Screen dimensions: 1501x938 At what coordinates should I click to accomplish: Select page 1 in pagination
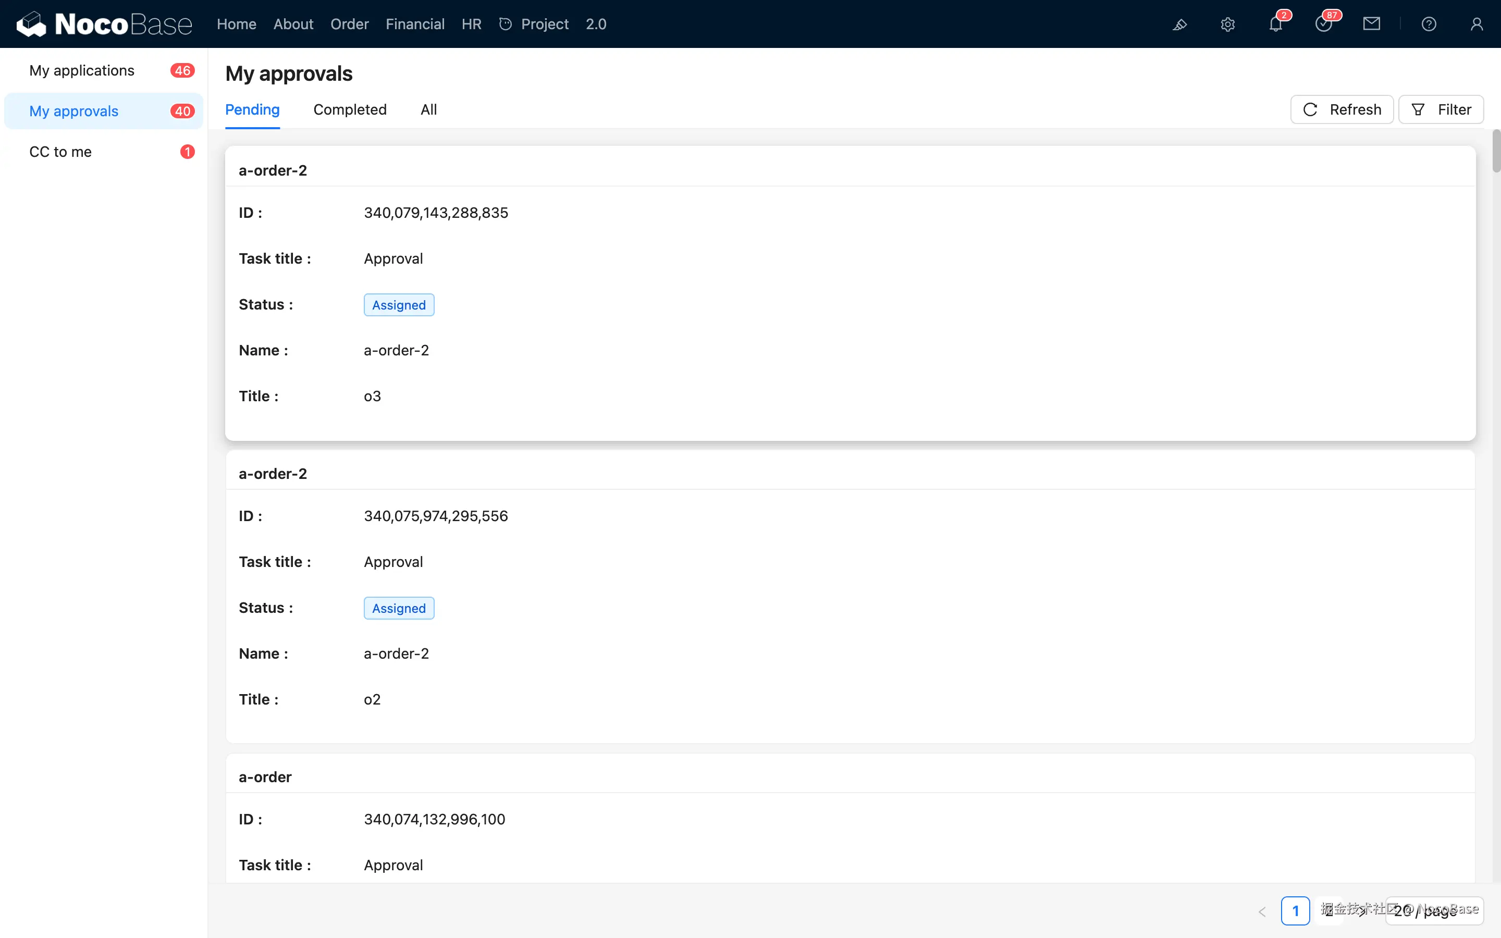[x=1295, y=911]
